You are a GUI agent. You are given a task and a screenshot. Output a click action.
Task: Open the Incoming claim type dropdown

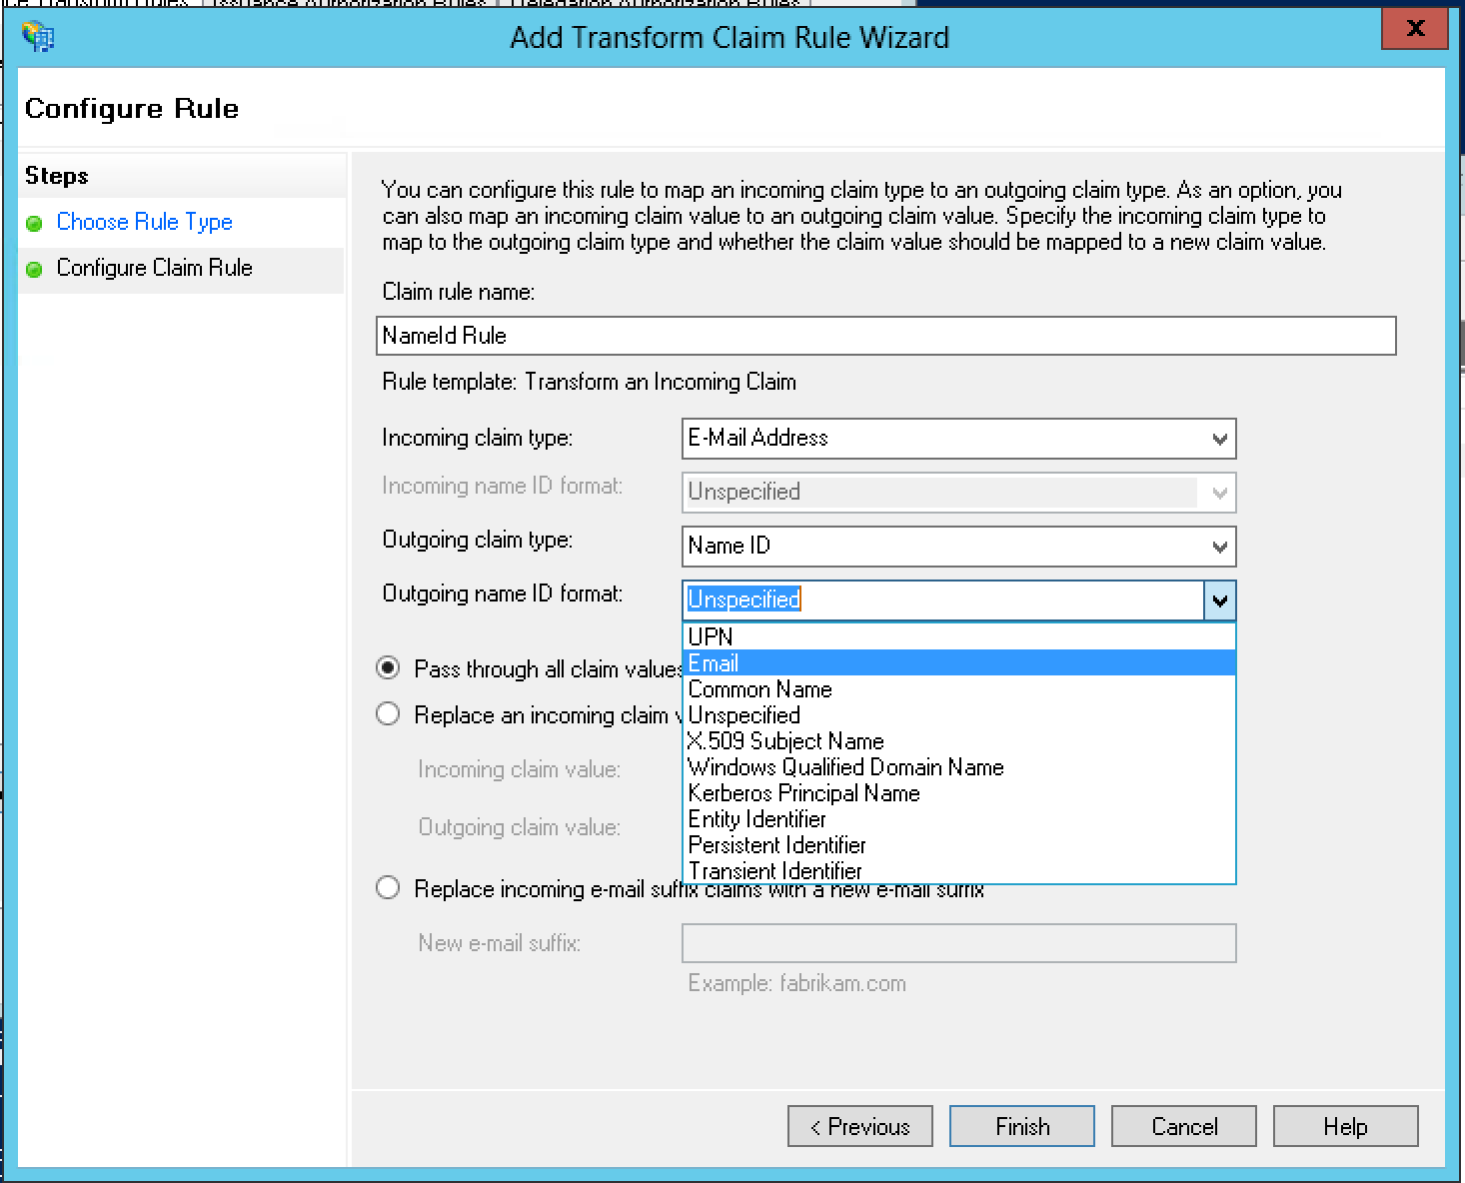coord(1219,439)
